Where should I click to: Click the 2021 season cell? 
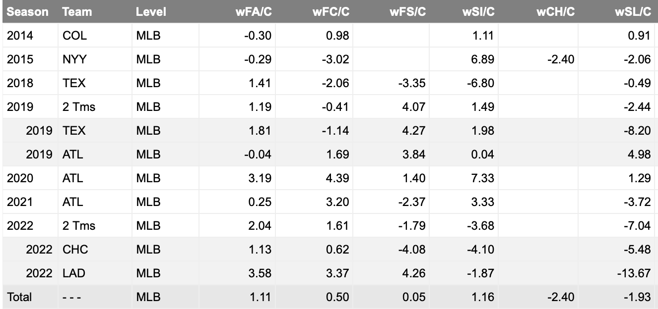pos(20,202)
